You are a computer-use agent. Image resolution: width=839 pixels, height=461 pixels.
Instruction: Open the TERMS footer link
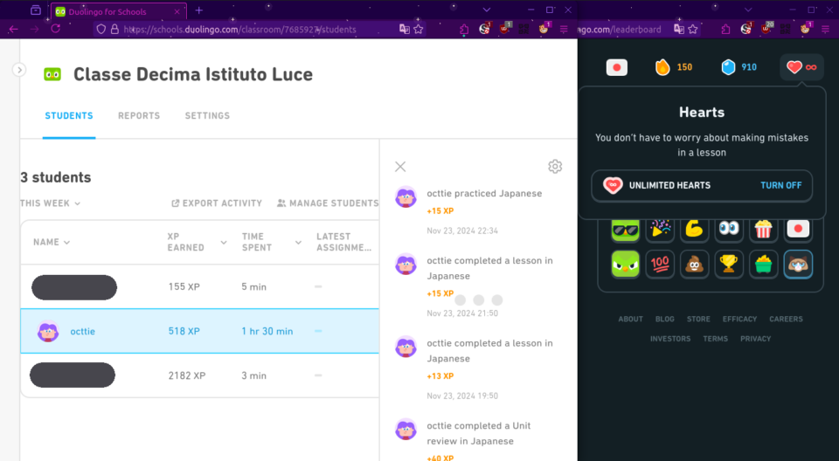click(716, 339)
